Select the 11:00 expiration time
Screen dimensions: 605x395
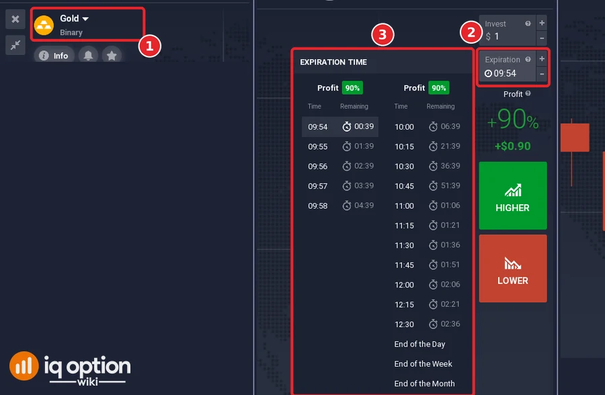click(427, 205)
